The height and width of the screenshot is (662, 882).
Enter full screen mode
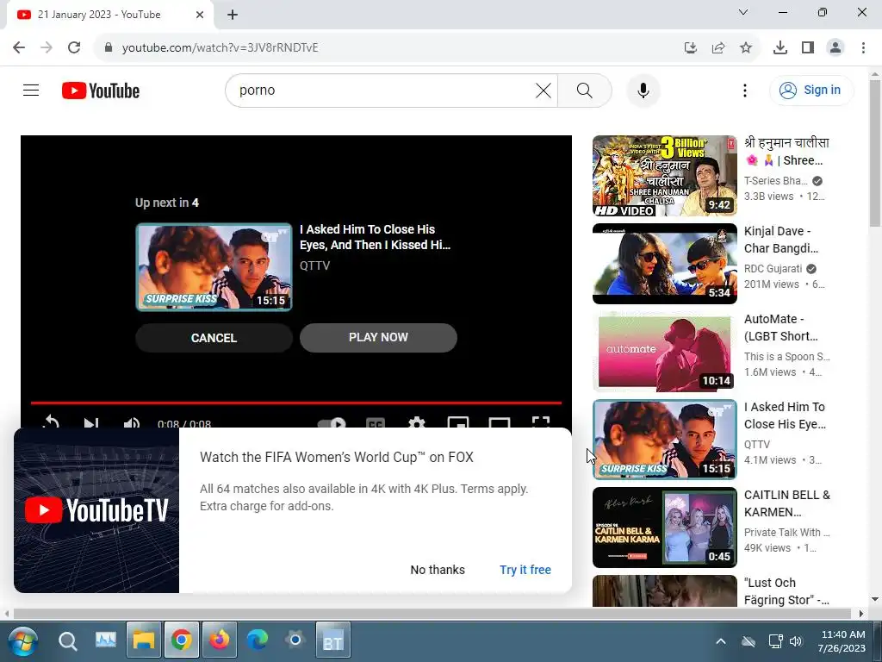tap(541, 422)
